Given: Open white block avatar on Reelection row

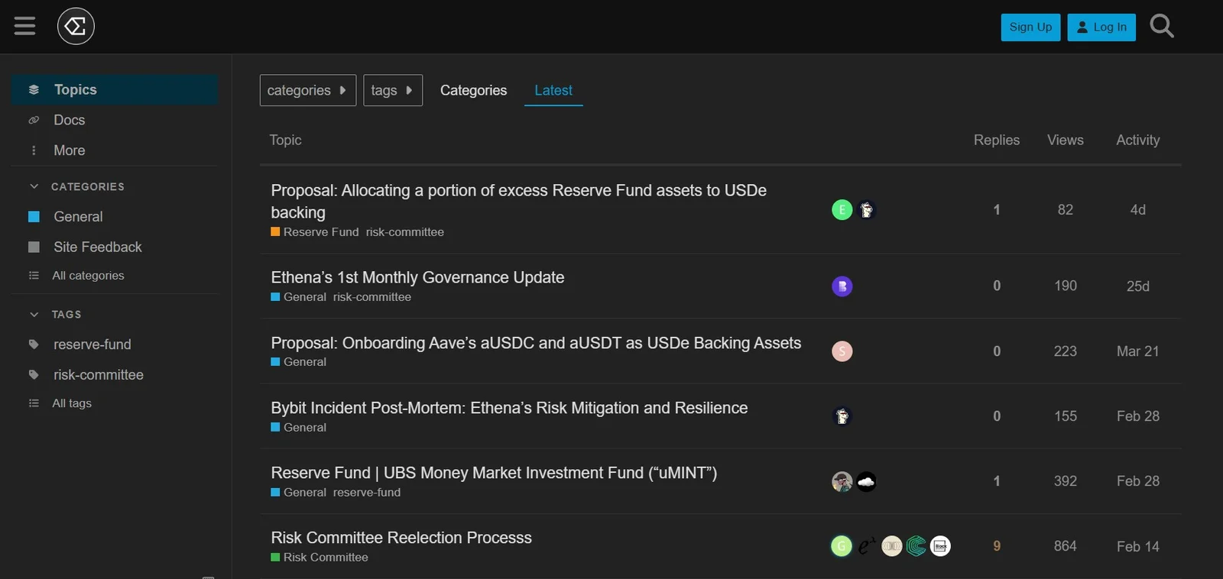Looking at the screenshot, I should coord(940,546).
